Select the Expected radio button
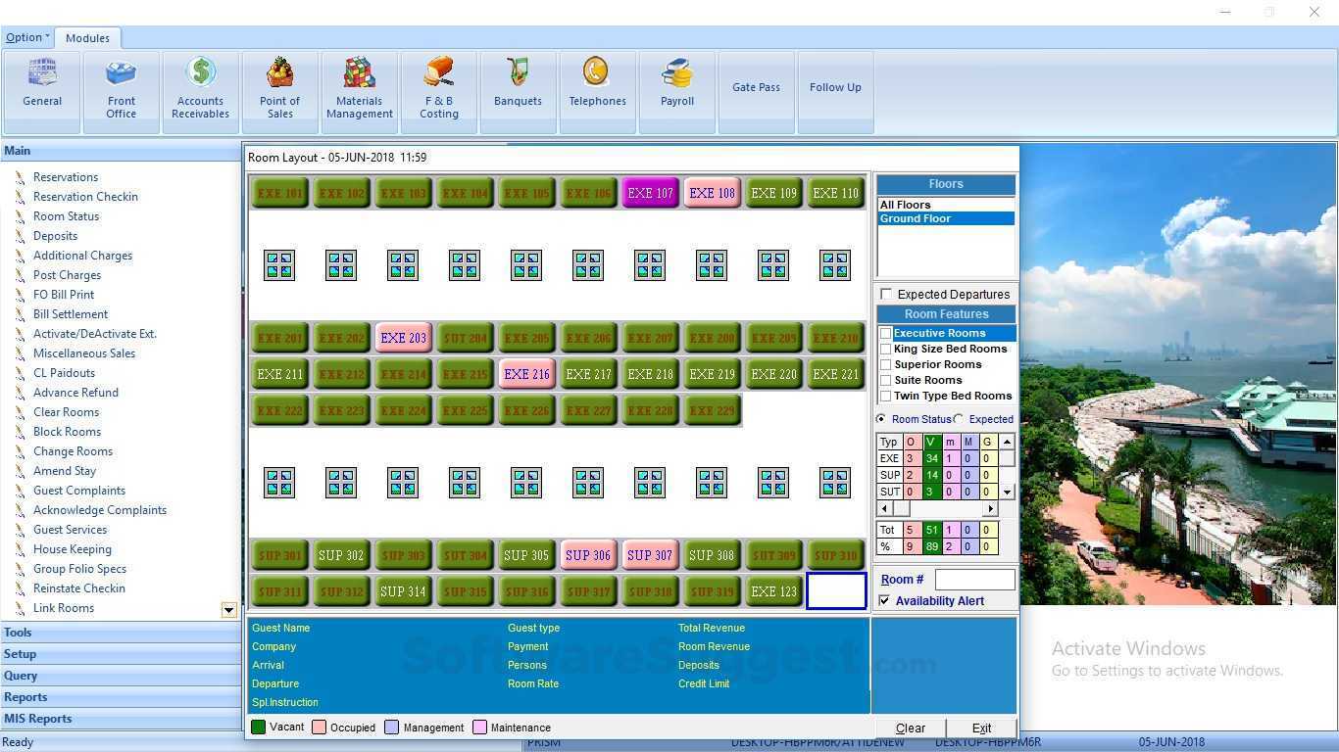 point(959,419)
